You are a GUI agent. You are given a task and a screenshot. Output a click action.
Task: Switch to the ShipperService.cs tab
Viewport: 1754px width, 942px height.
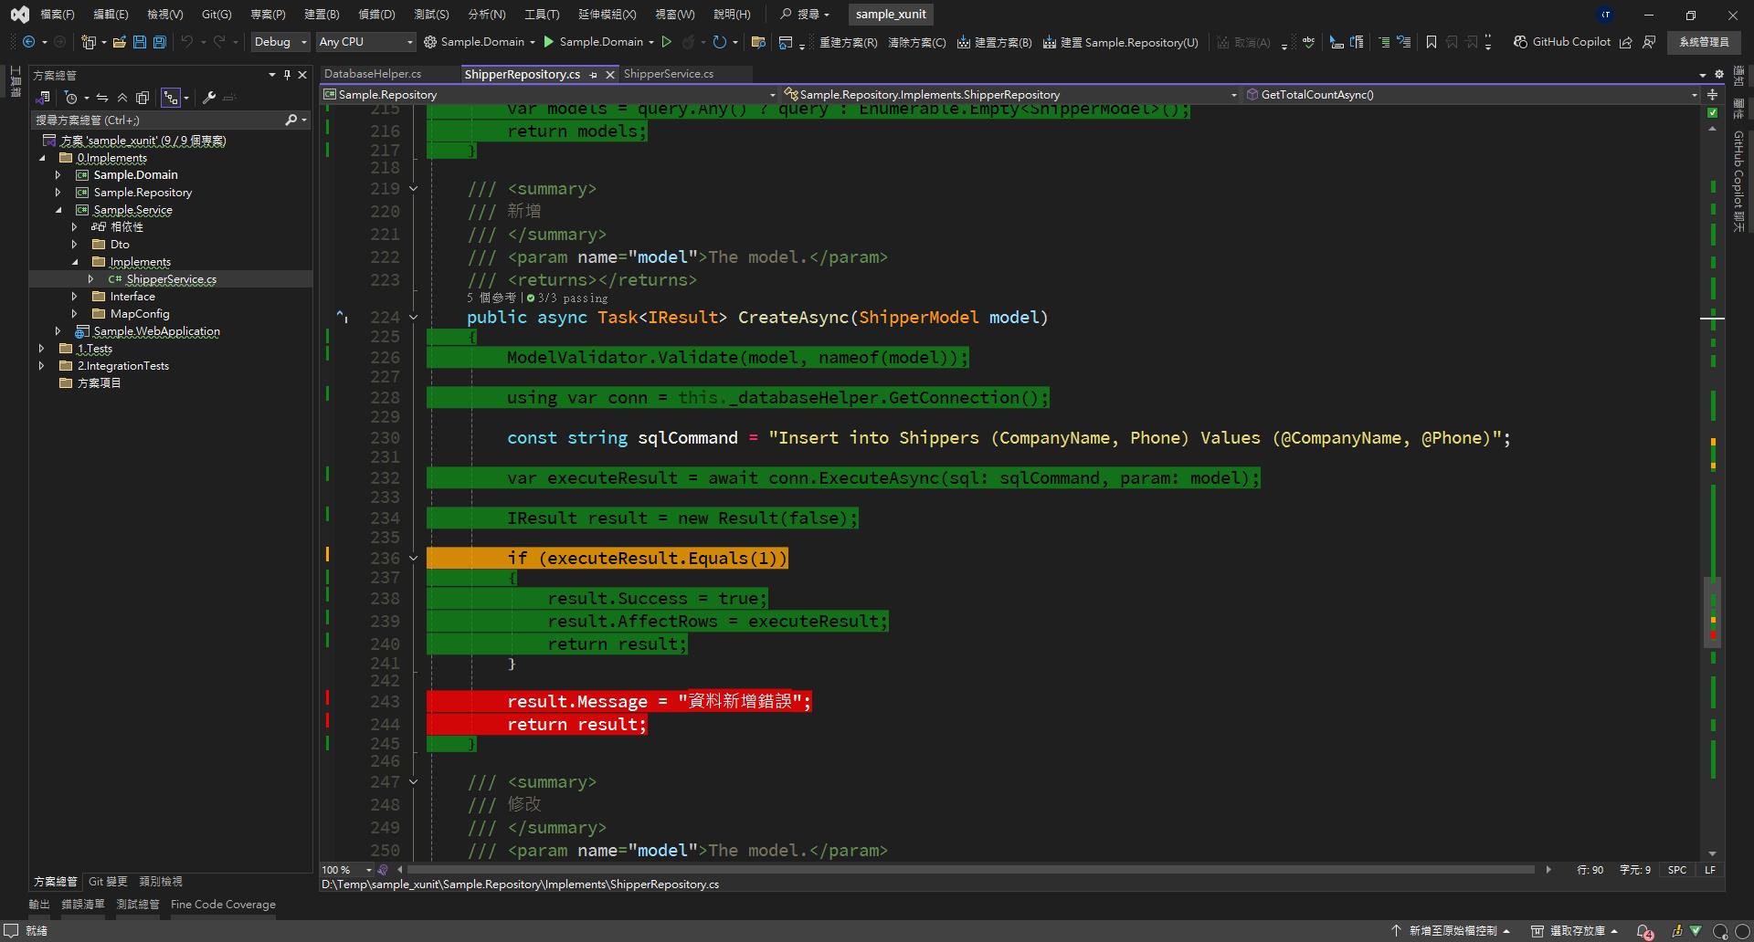click(668, 74)
